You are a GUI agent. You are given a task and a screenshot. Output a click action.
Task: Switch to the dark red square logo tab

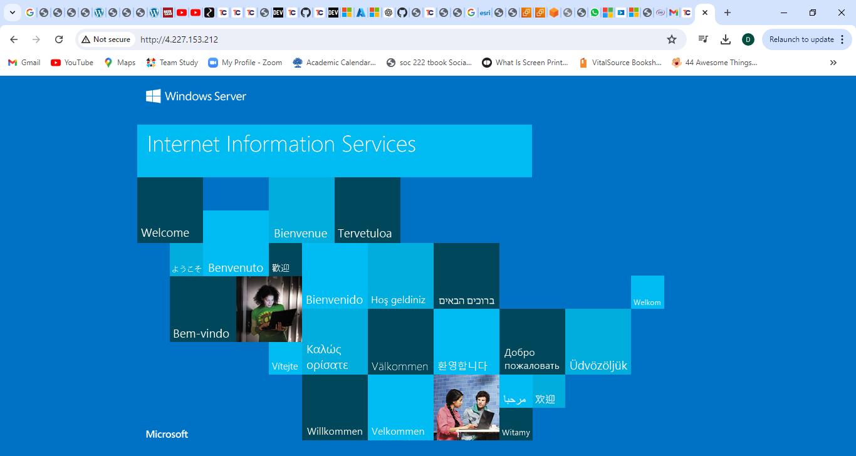point(168,13)
